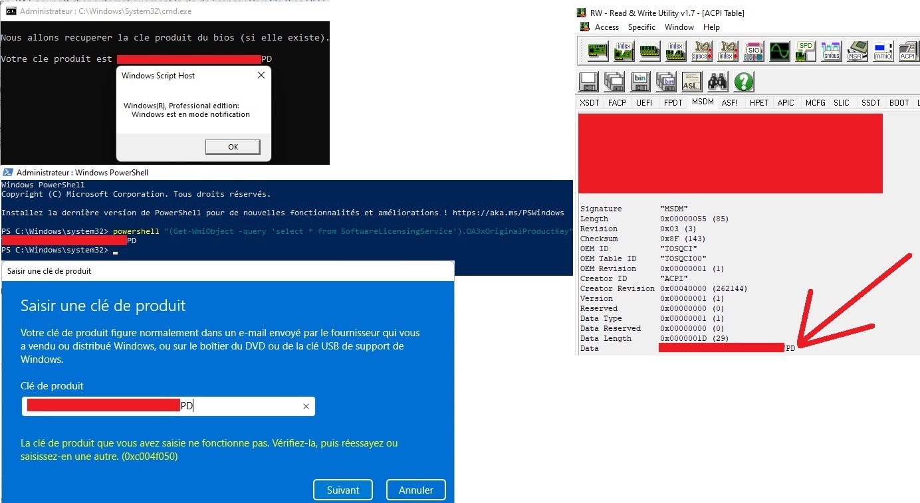Switch to the SLIC tab
This screenshot has height=503, width=920.
[842, 103]
